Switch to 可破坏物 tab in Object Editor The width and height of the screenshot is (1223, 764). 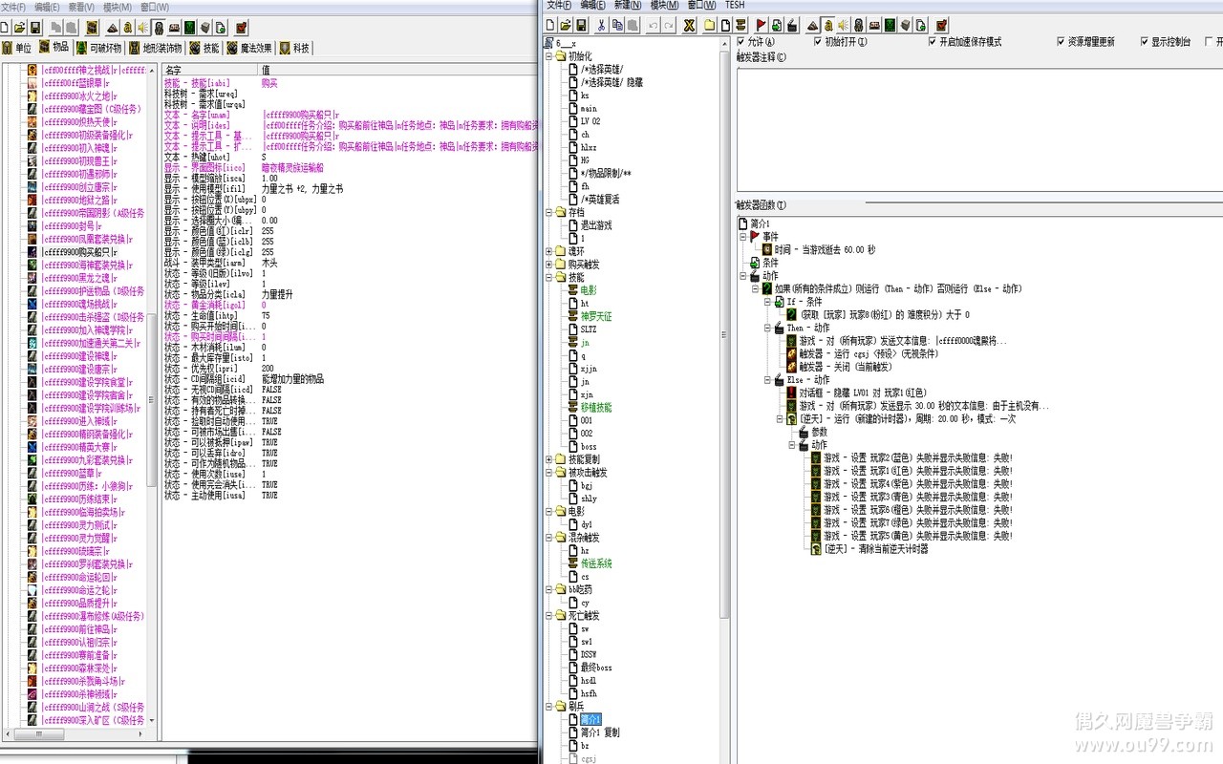pyautogui.click(x=99, y=48)
